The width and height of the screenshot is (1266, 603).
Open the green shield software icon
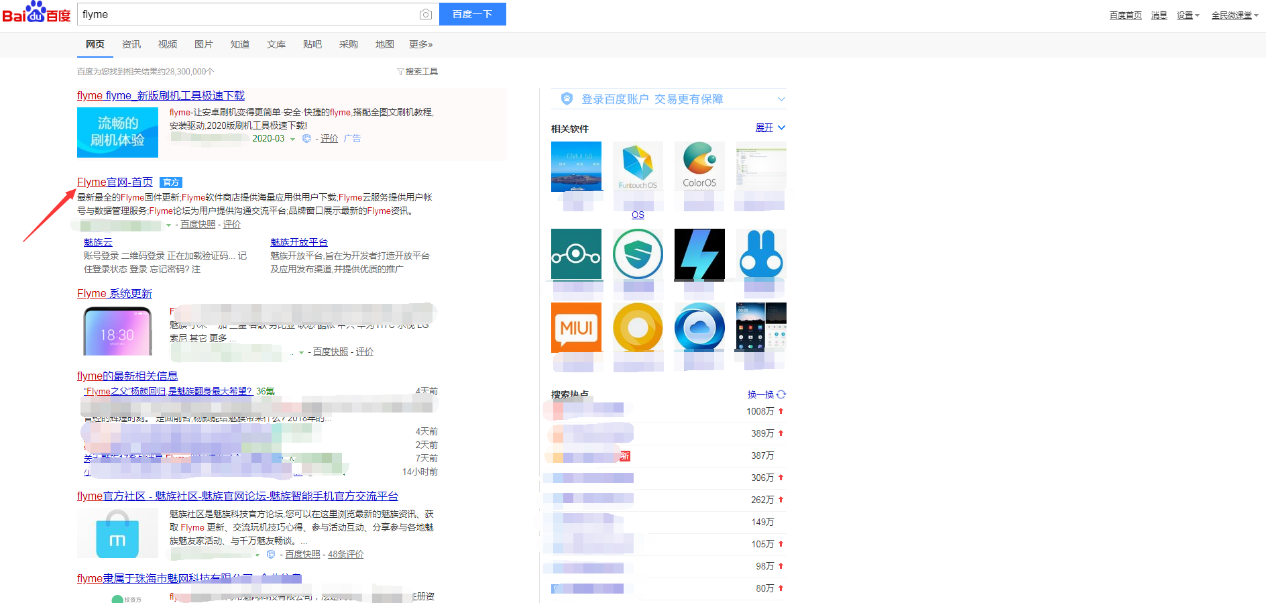tap(638, 254)
